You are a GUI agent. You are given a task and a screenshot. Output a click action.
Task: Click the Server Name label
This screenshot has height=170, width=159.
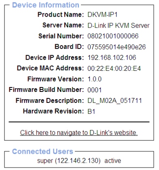(63, 25)
